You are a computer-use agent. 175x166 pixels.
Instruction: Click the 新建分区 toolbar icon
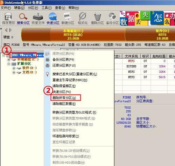[68, 19]
